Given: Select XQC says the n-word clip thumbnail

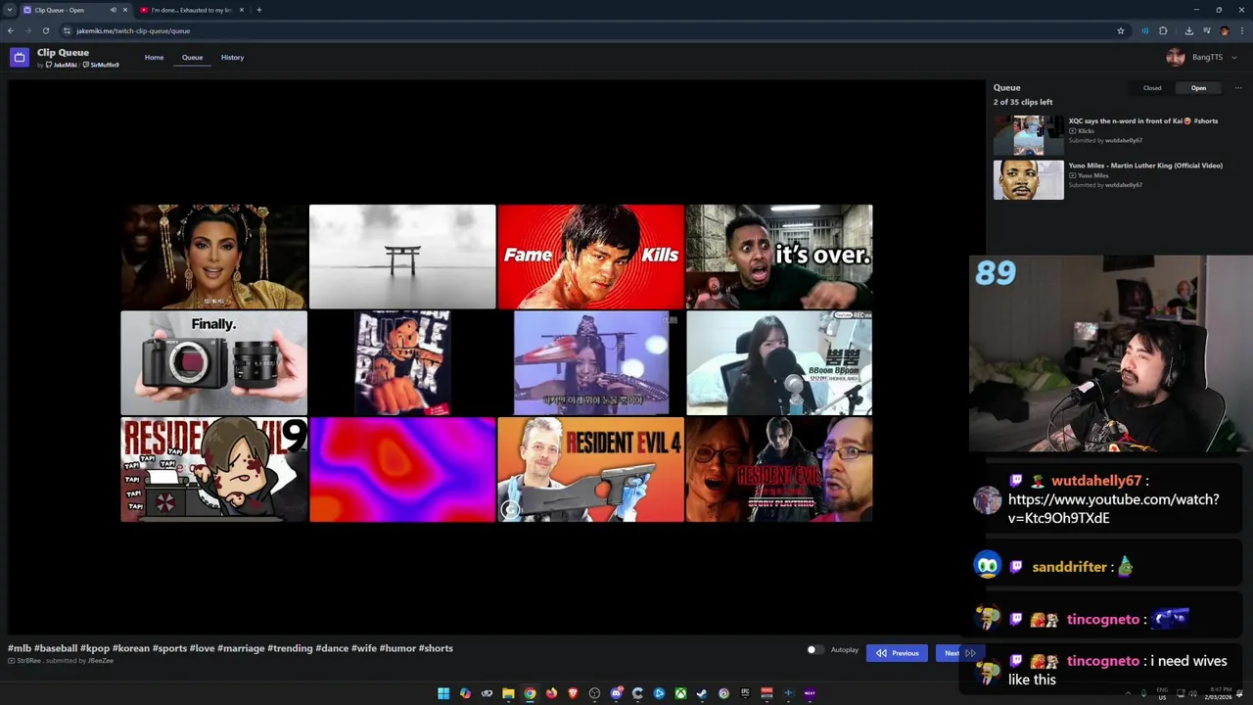Looking at the screenshot, I should coord(1028,135).
